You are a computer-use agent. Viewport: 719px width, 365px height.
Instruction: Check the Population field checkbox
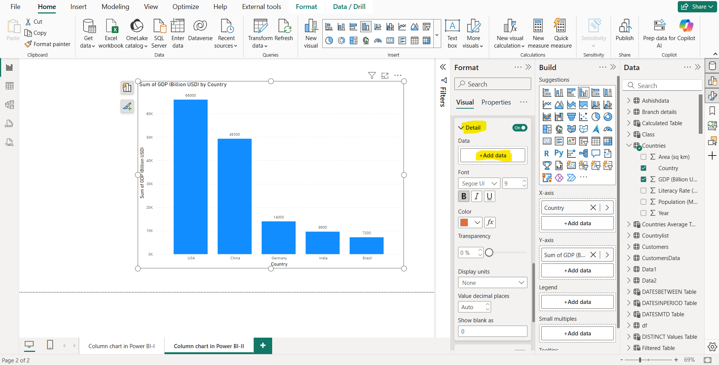(x=644, y=202)
